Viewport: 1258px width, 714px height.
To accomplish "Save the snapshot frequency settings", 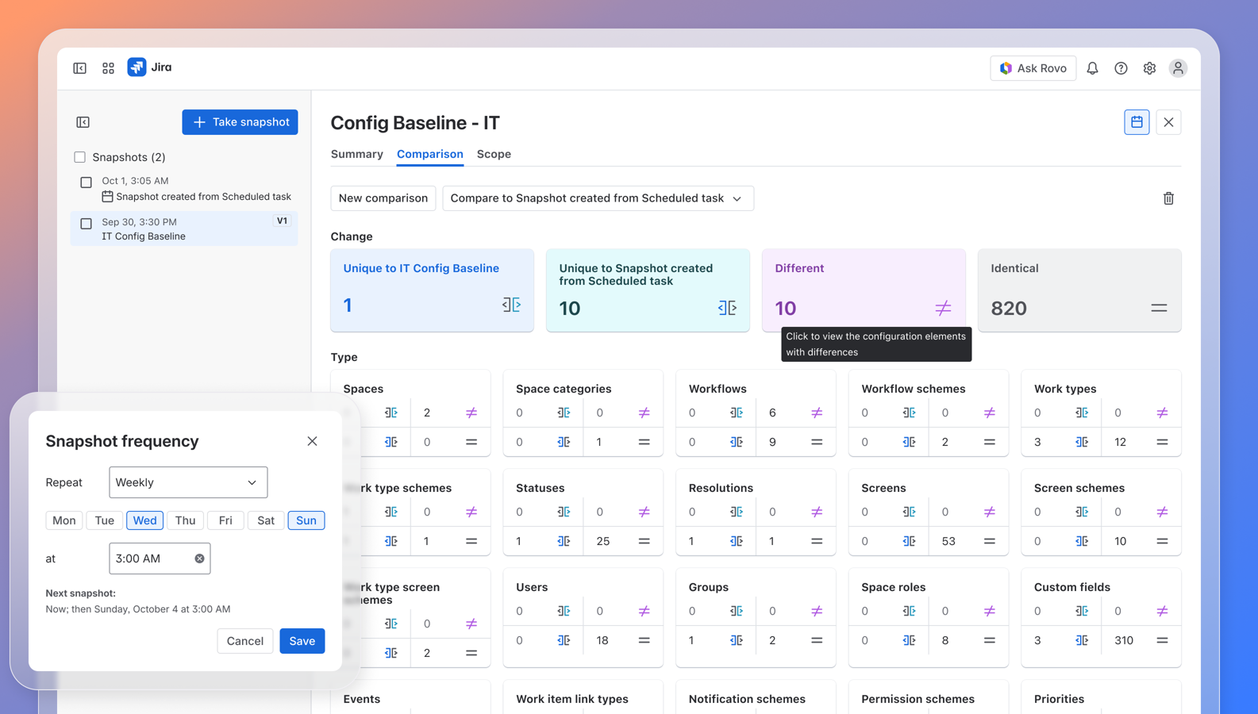I will (x=302, y=641).
